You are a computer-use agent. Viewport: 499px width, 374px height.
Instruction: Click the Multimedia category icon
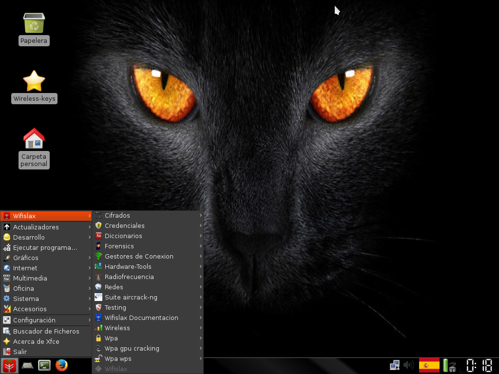(7, 278)
